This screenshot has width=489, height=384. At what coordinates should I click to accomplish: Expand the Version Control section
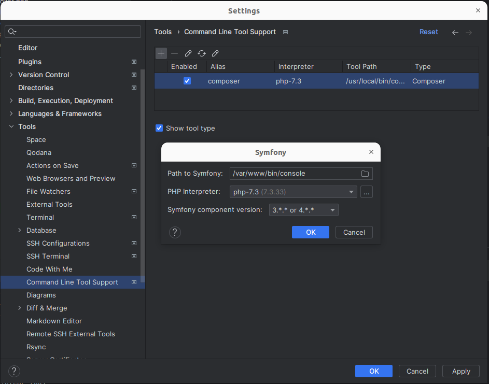[x=11, y=75]
